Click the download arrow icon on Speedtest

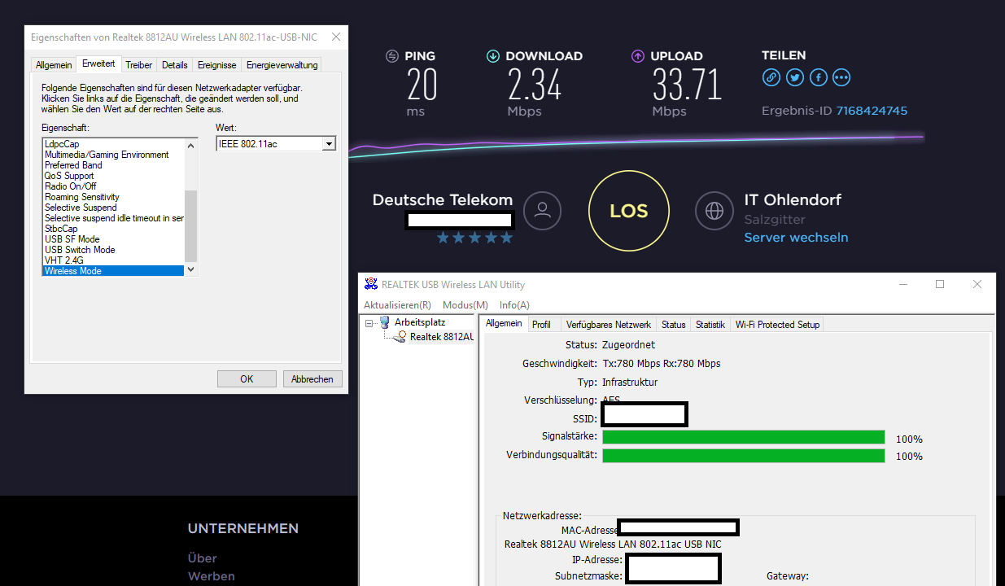coord(493,56)
